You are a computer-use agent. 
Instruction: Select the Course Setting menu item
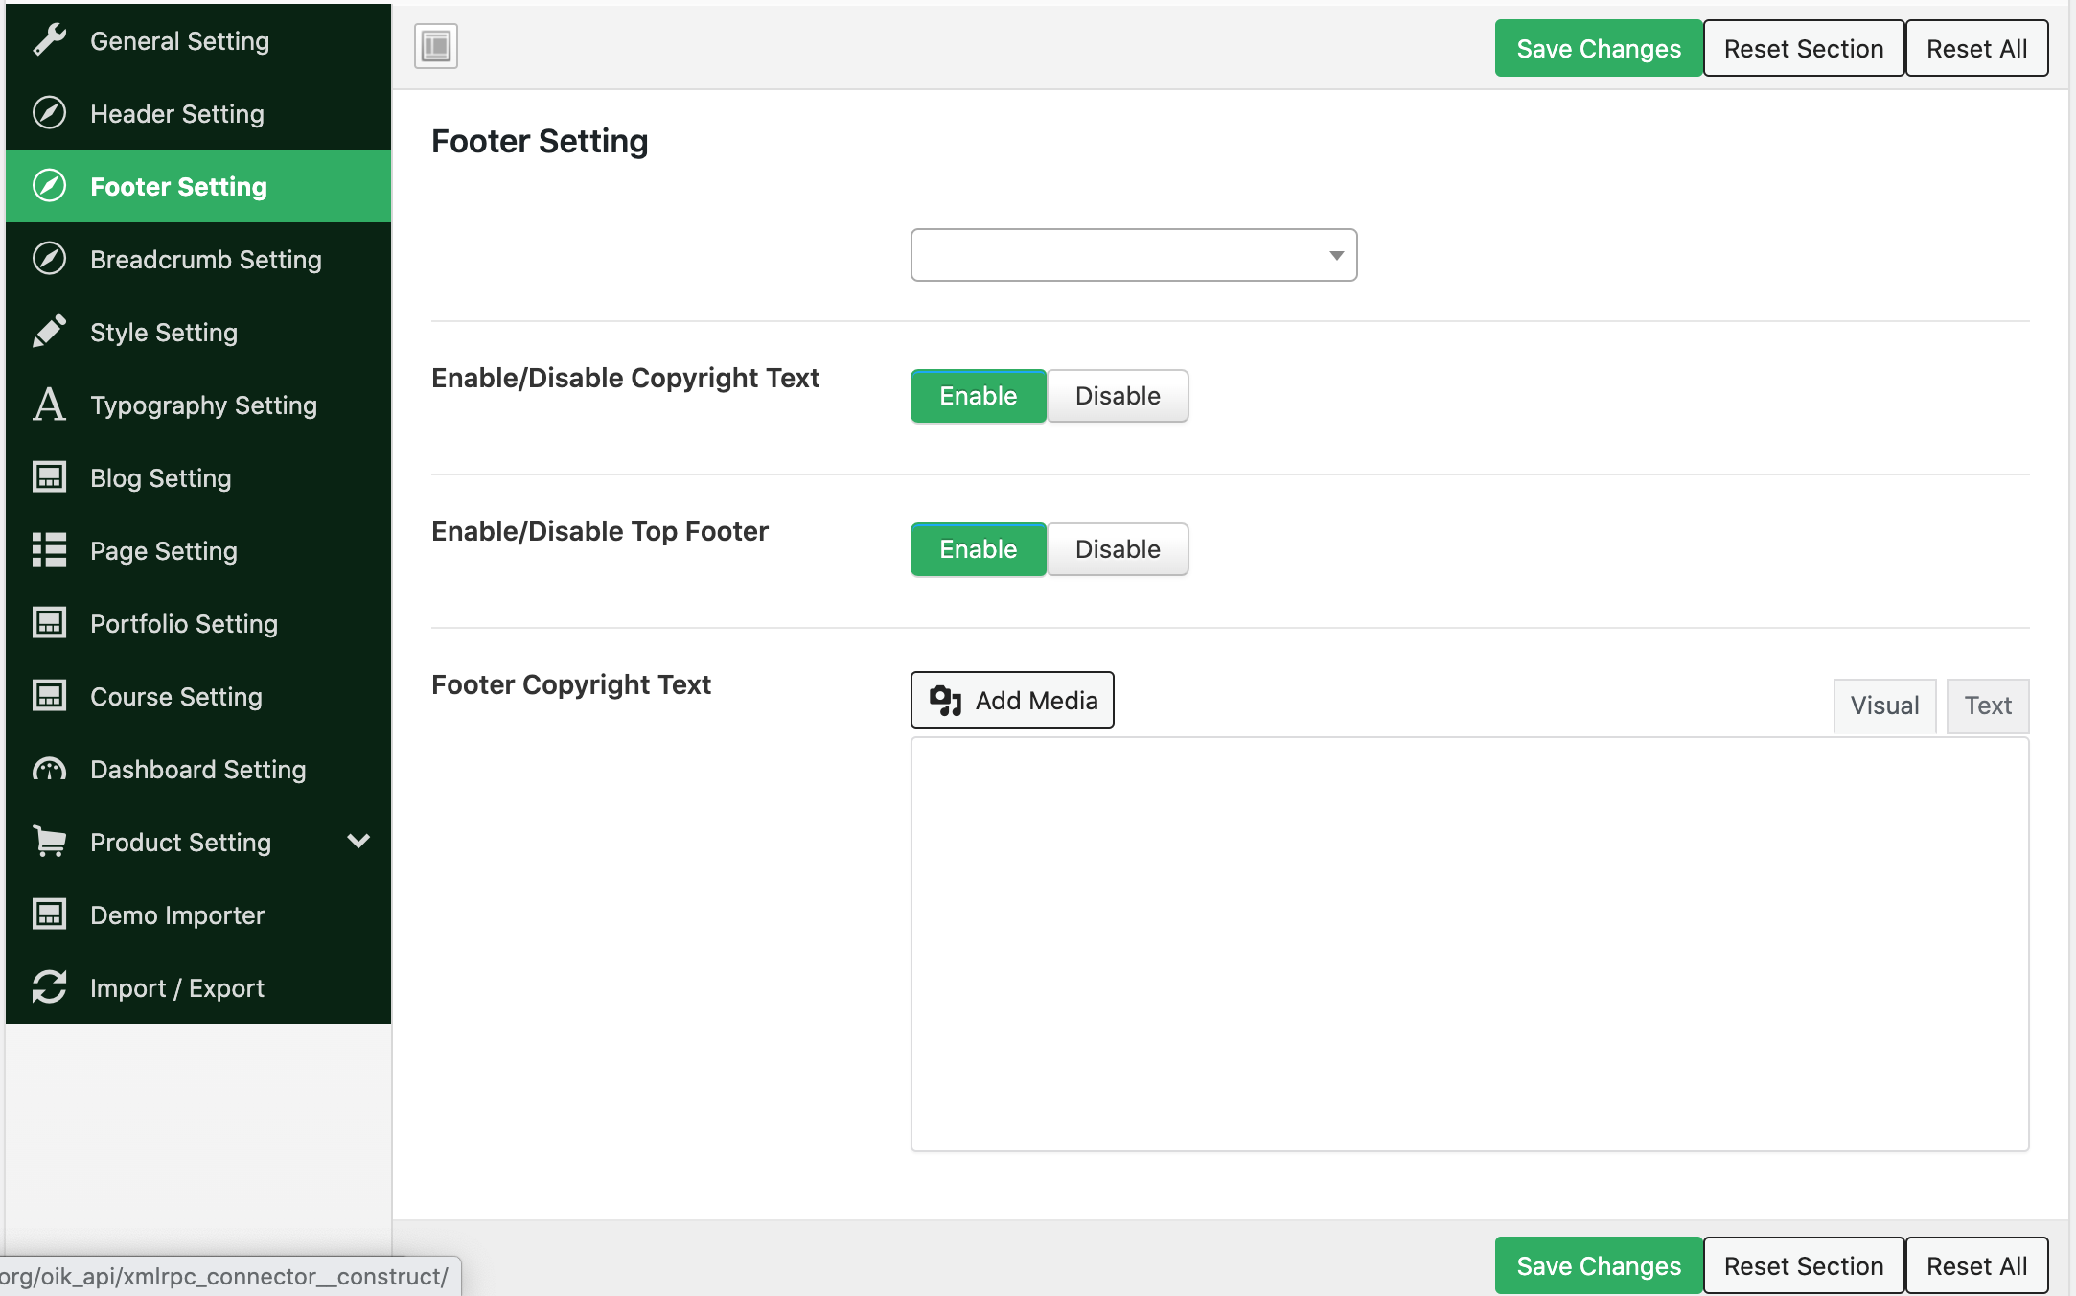pyautogui.click(x=198, y=696)
